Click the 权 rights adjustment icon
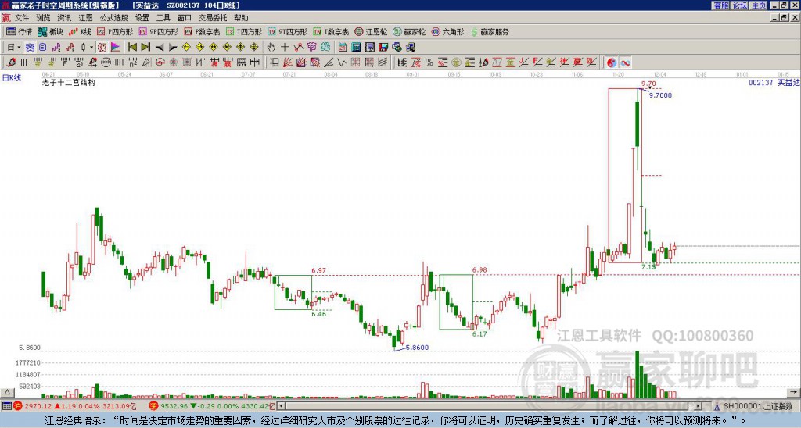The height and width of the screenshot is (428, 801). pos(102,48)
